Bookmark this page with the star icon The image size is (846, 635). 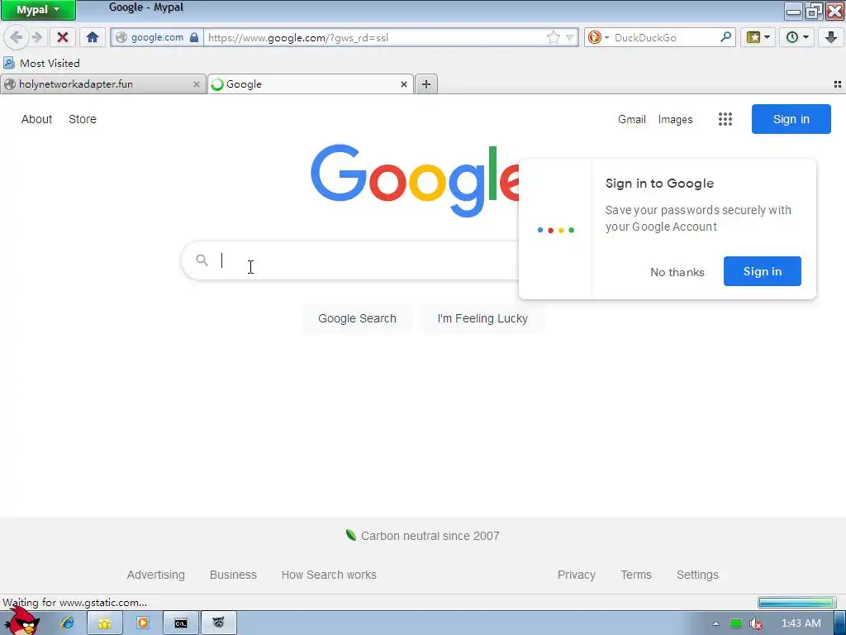coord(553,37)
